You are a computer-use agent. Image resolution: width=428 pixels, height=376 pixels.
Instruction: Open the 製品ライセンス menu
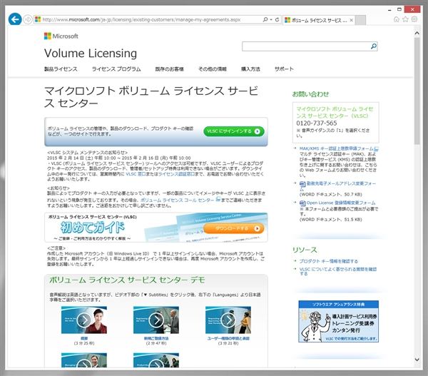tap(61, 69)
